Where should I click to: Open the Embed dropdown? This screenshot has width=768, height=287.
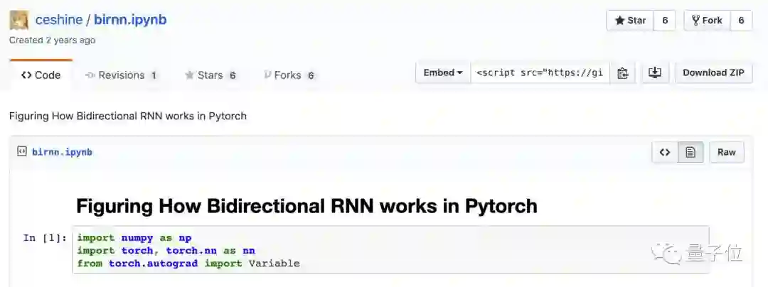coord(443,73)
